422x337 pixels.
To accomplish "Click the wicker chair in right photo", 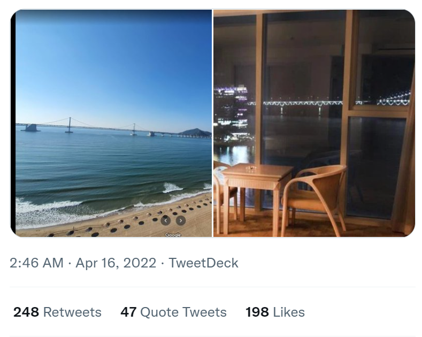I will click(314, 194).
